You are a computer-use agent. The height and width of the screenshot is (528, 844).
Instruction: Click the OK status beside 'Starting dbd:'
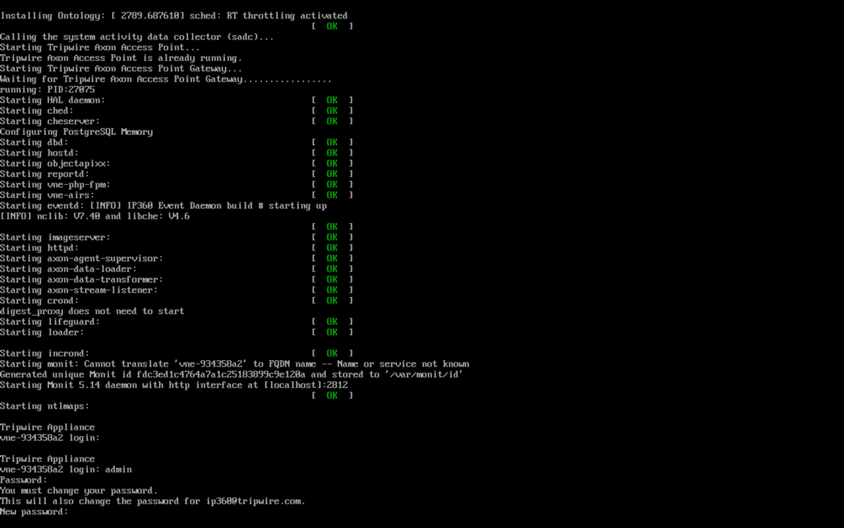pyautogui.click(x=332, y=142)
